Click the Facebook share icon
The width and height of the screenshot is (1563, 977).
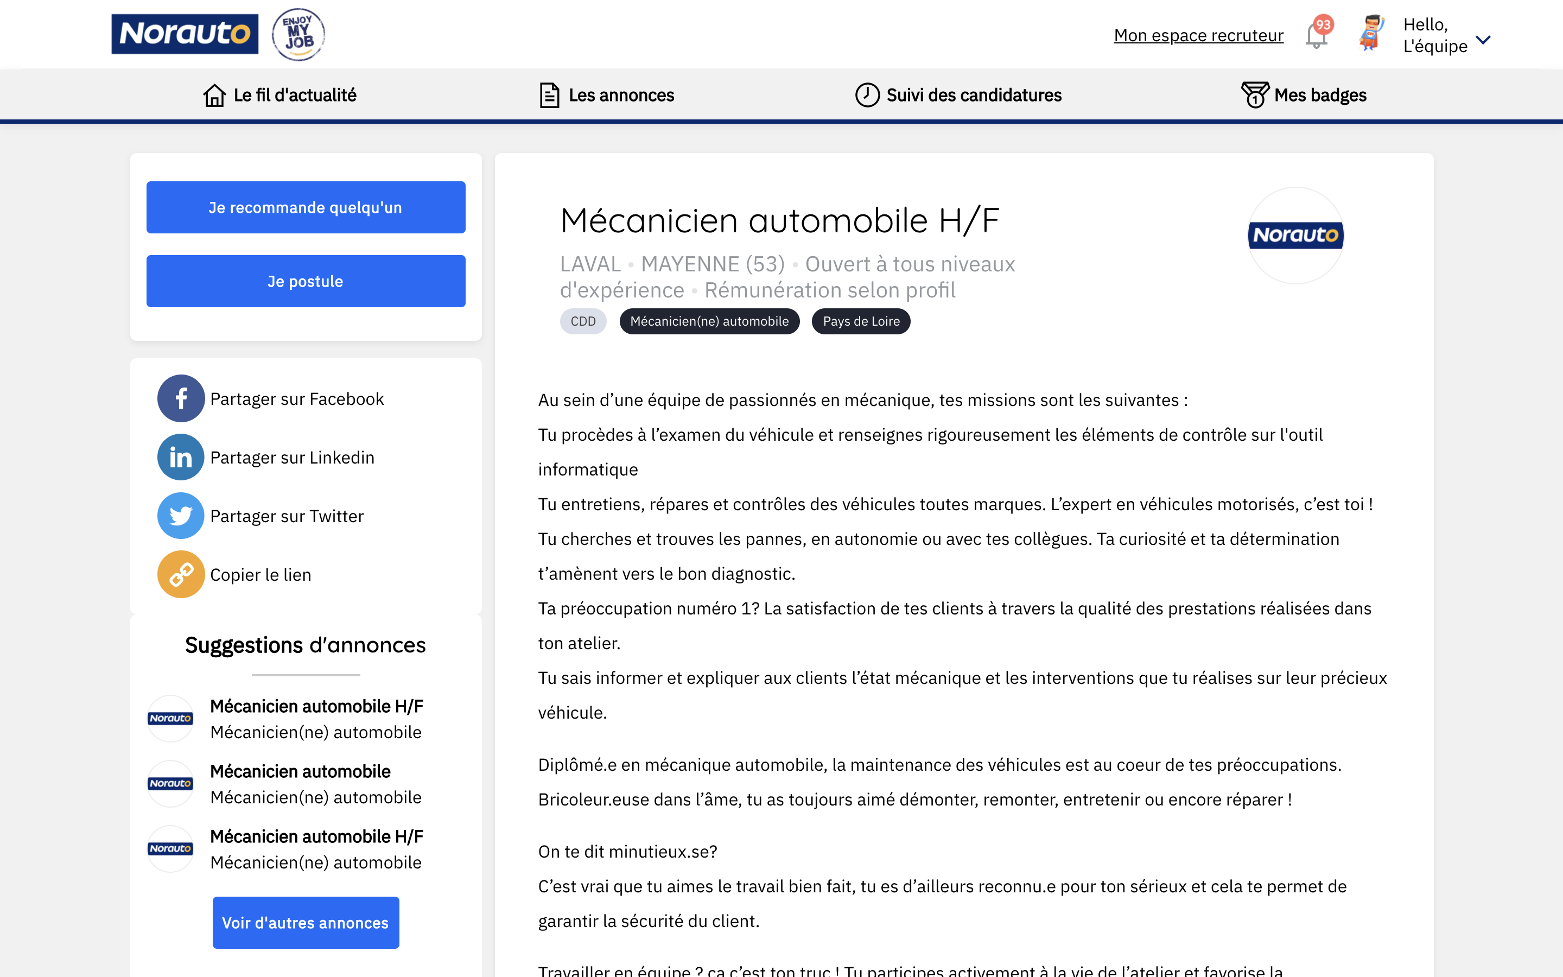click(x=181, y=399)
